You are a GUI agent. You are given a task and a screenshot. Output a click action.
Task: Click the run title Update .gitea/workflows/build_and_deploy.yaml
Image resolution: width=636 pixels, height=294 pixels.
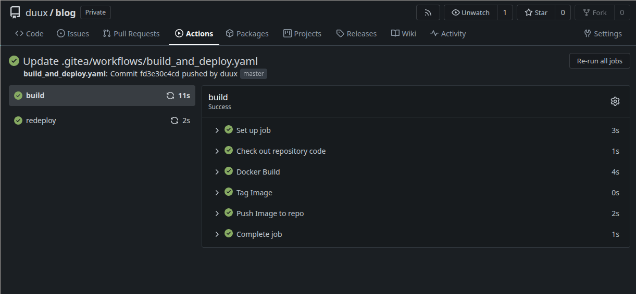pyautogui.click(x=141, y=61)
